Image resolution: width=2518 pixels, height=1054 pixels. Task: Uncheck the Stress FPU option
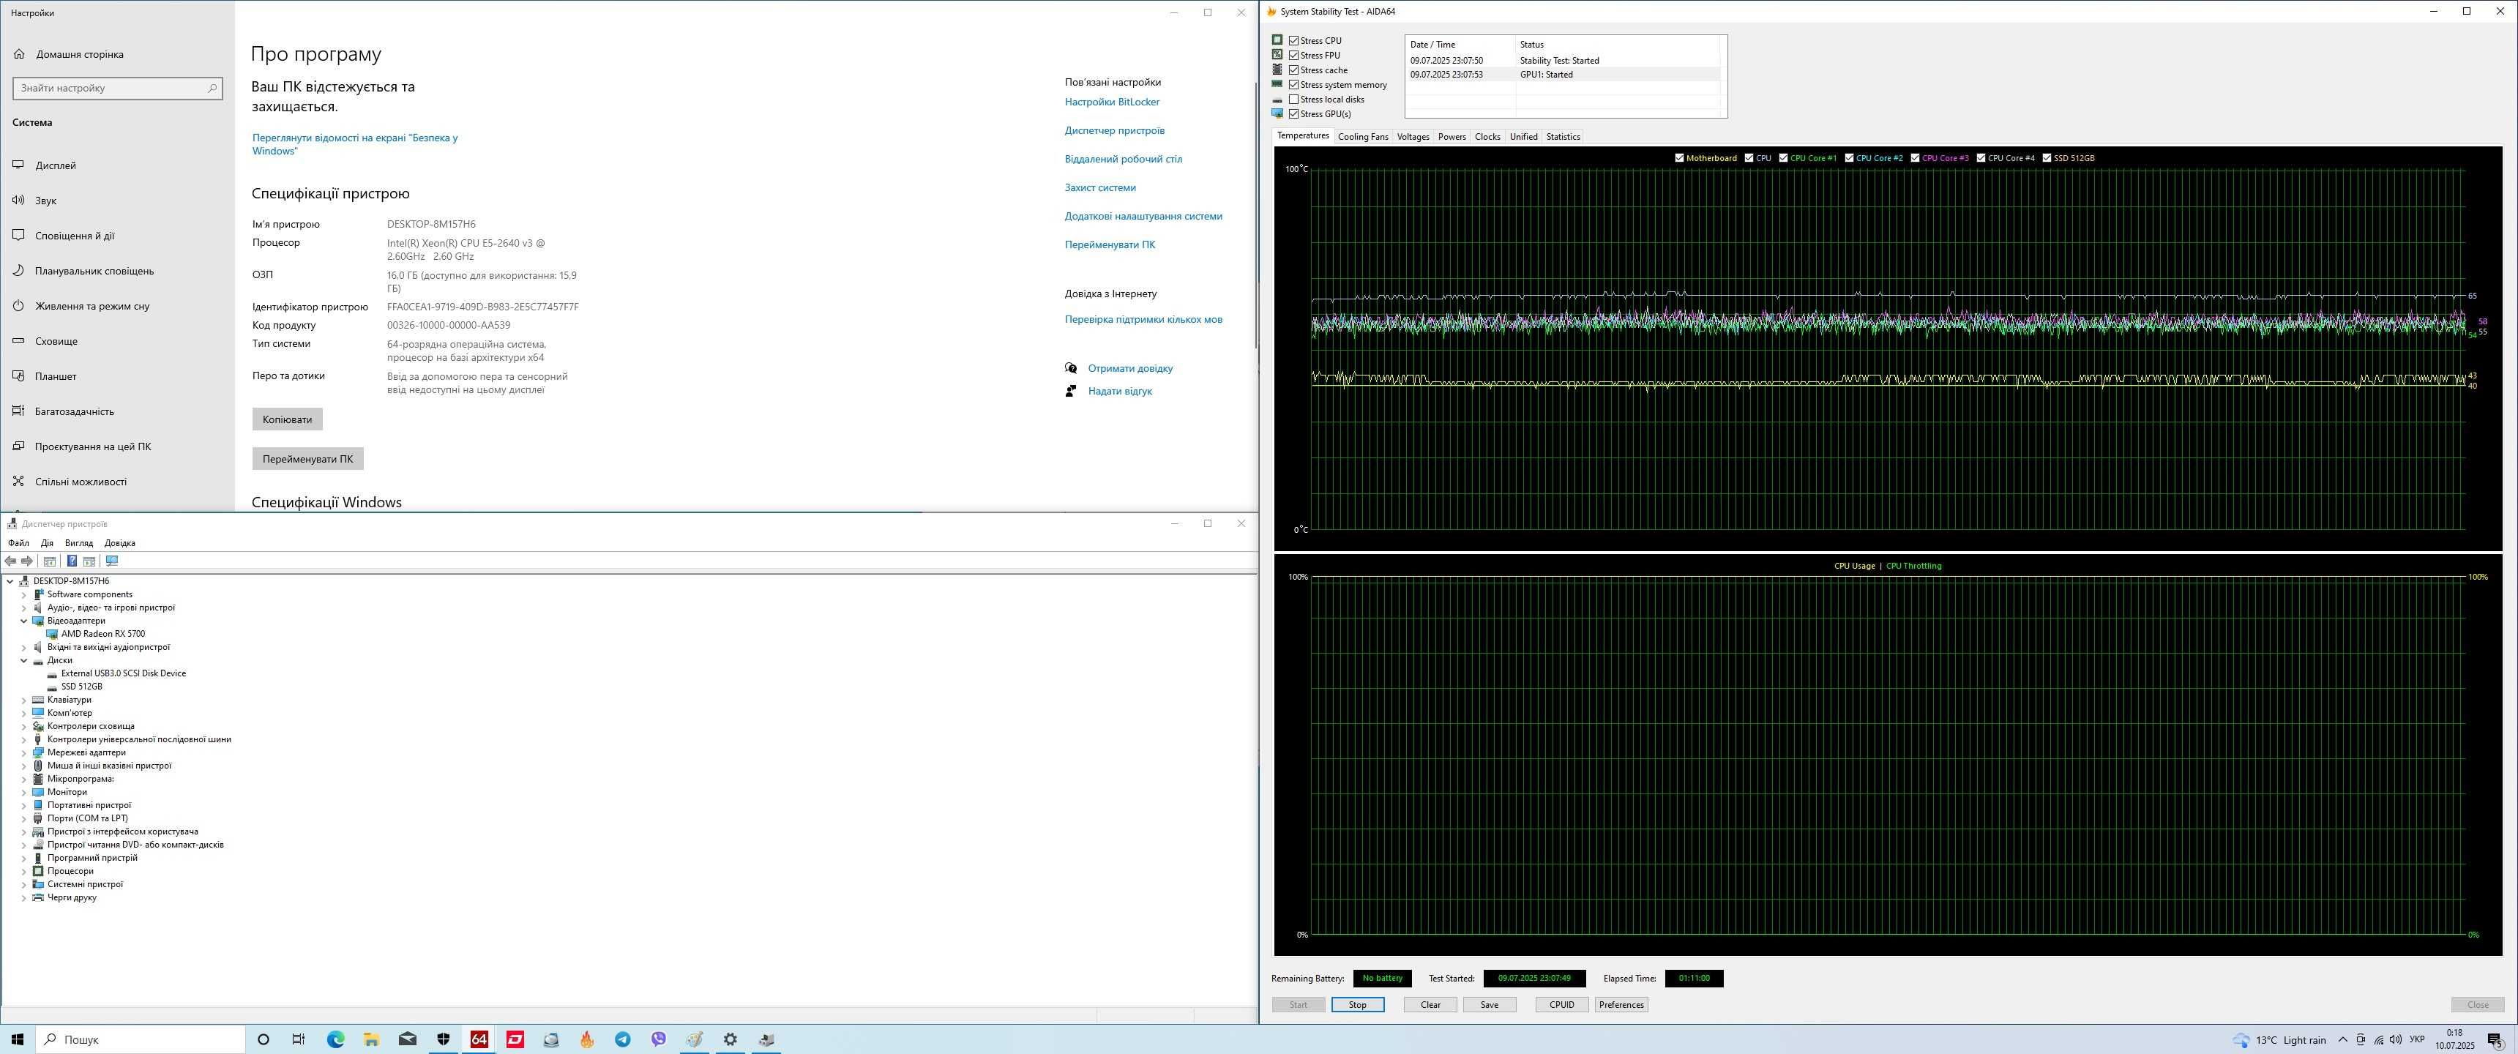click(1294, 56)
